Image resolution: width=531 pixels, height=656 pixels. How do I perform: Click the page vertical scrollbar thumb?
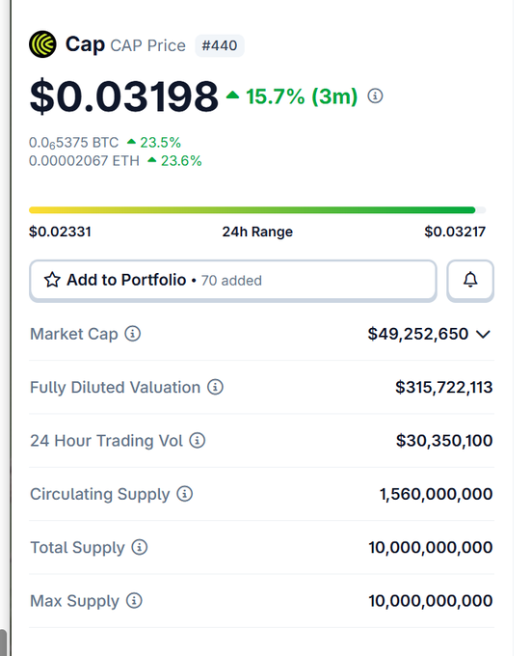tap(3, 642)
